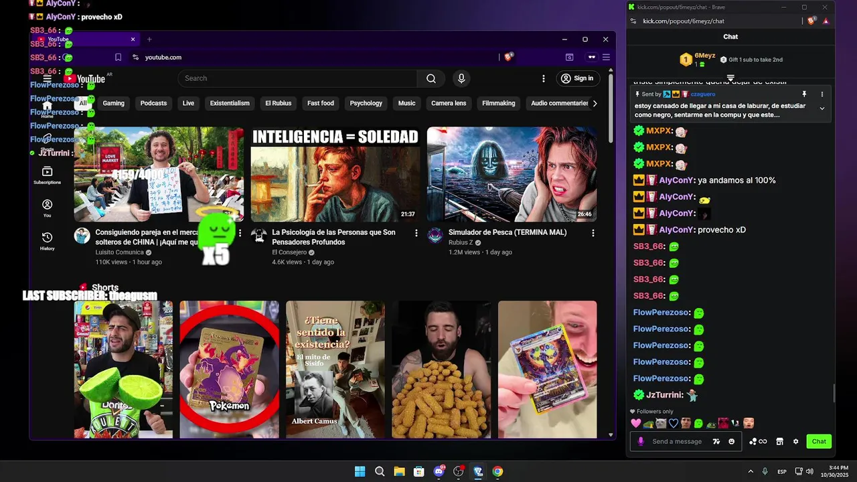Select the Existentialism category chip
857x482 pixels.
[x=230, y=103]
